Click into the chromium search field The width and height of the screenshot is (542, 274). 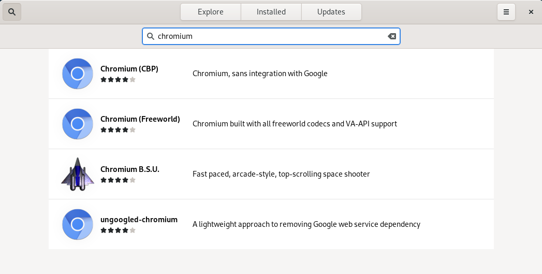[x=269, y=36]
